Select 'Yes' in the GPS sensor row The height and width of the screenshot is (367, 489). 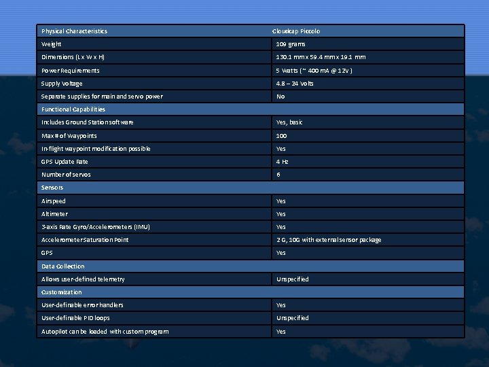point(280,253)
